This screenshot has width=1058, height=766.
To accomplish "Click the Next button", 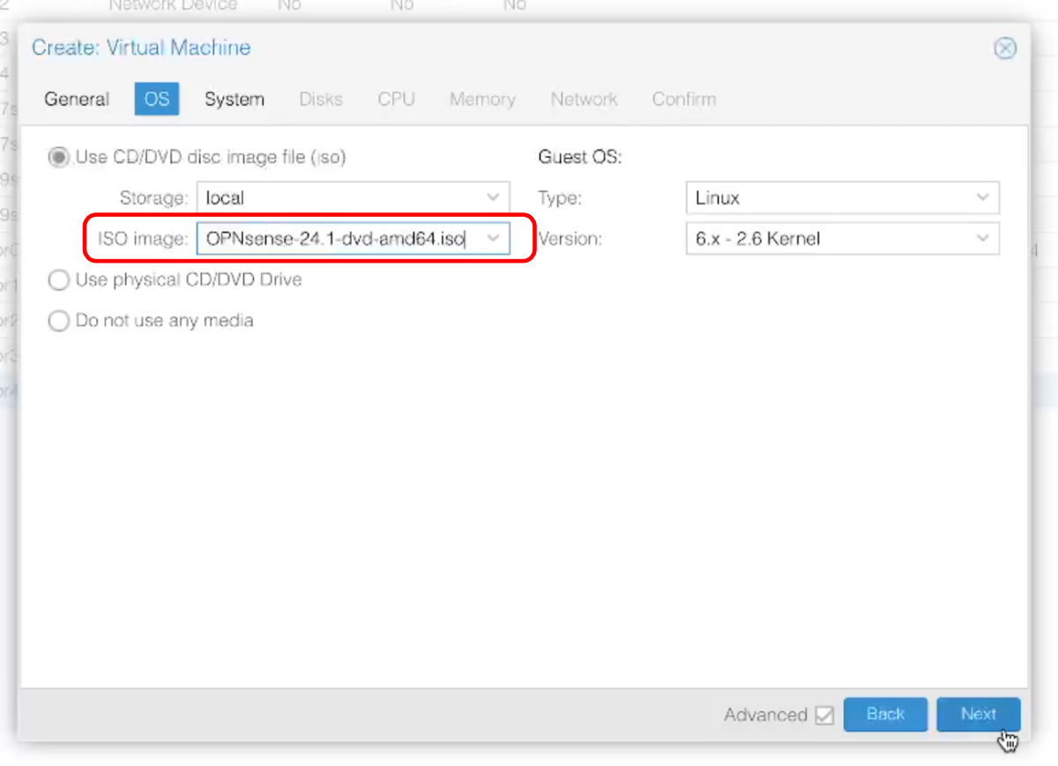I will pos(979,715).
